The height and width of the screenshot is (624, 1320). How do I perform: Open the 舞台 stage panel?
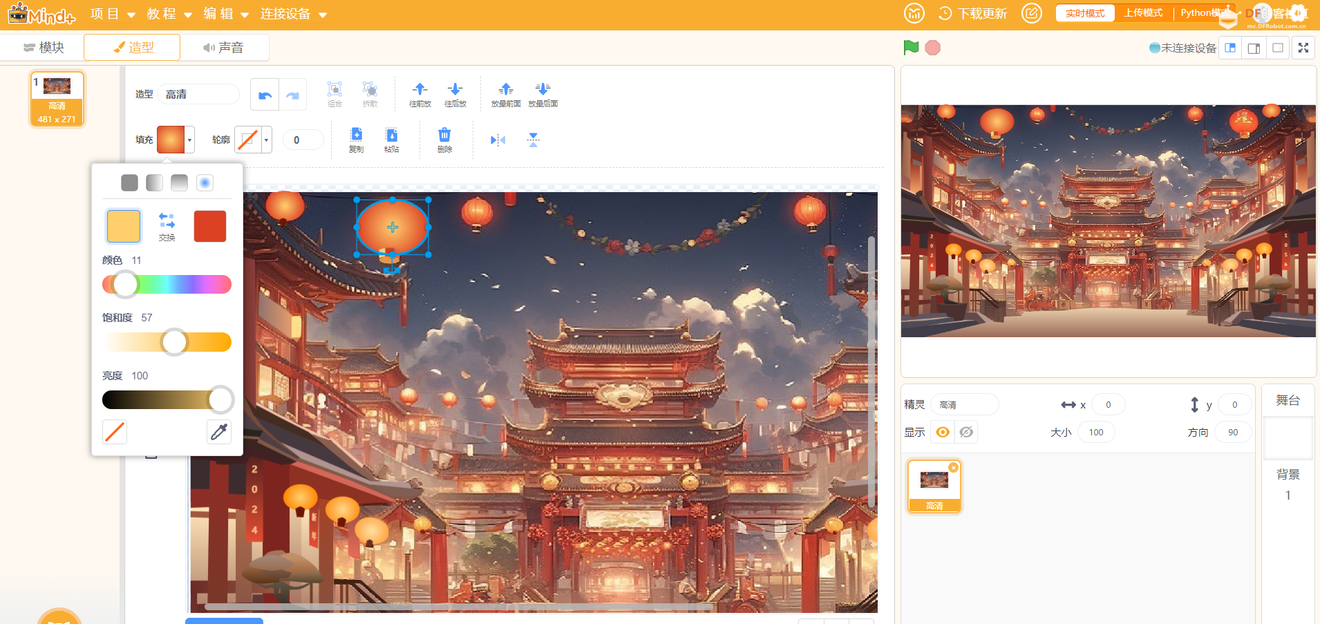click(x=1288, y=401)
